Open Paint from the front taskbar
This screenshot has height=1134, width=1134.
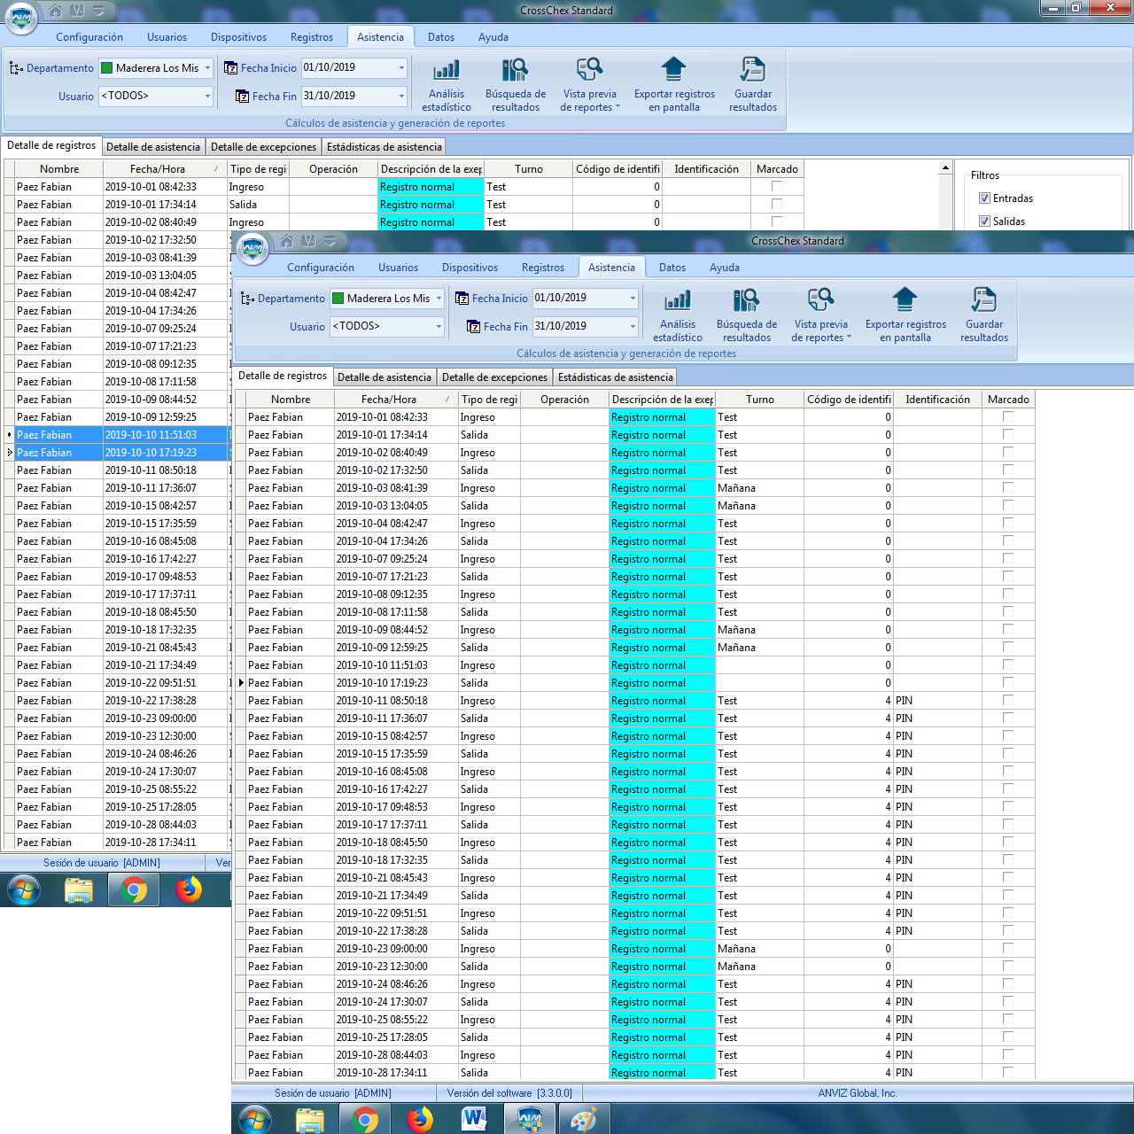(584, 1120)
